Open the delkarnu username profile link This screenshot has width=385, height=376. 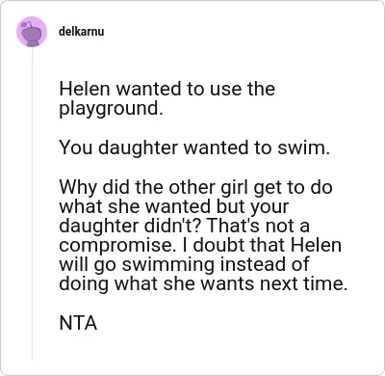(82, 32)
